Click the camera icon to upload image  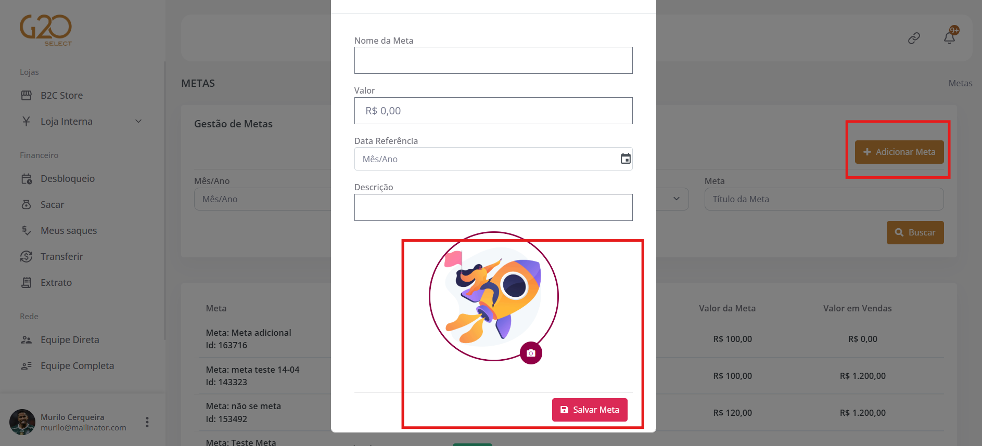[x=531, y=353]
